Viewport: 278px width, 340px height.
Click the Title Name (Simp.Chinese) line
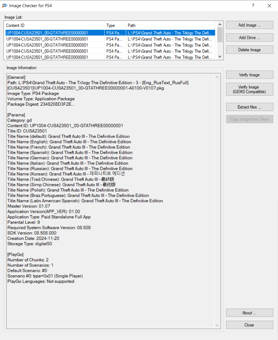click(x=61, y=185)
